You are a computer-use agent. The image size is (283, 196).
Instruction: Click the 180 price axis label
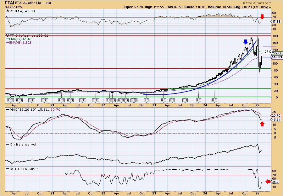(x=275, y=36)
